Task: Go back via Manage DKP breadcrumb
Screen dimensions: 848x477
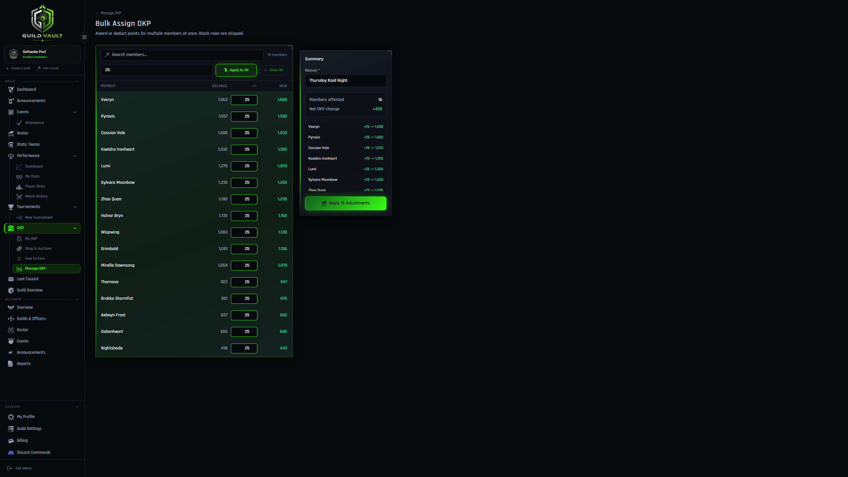Action: (x=109, y=13)
